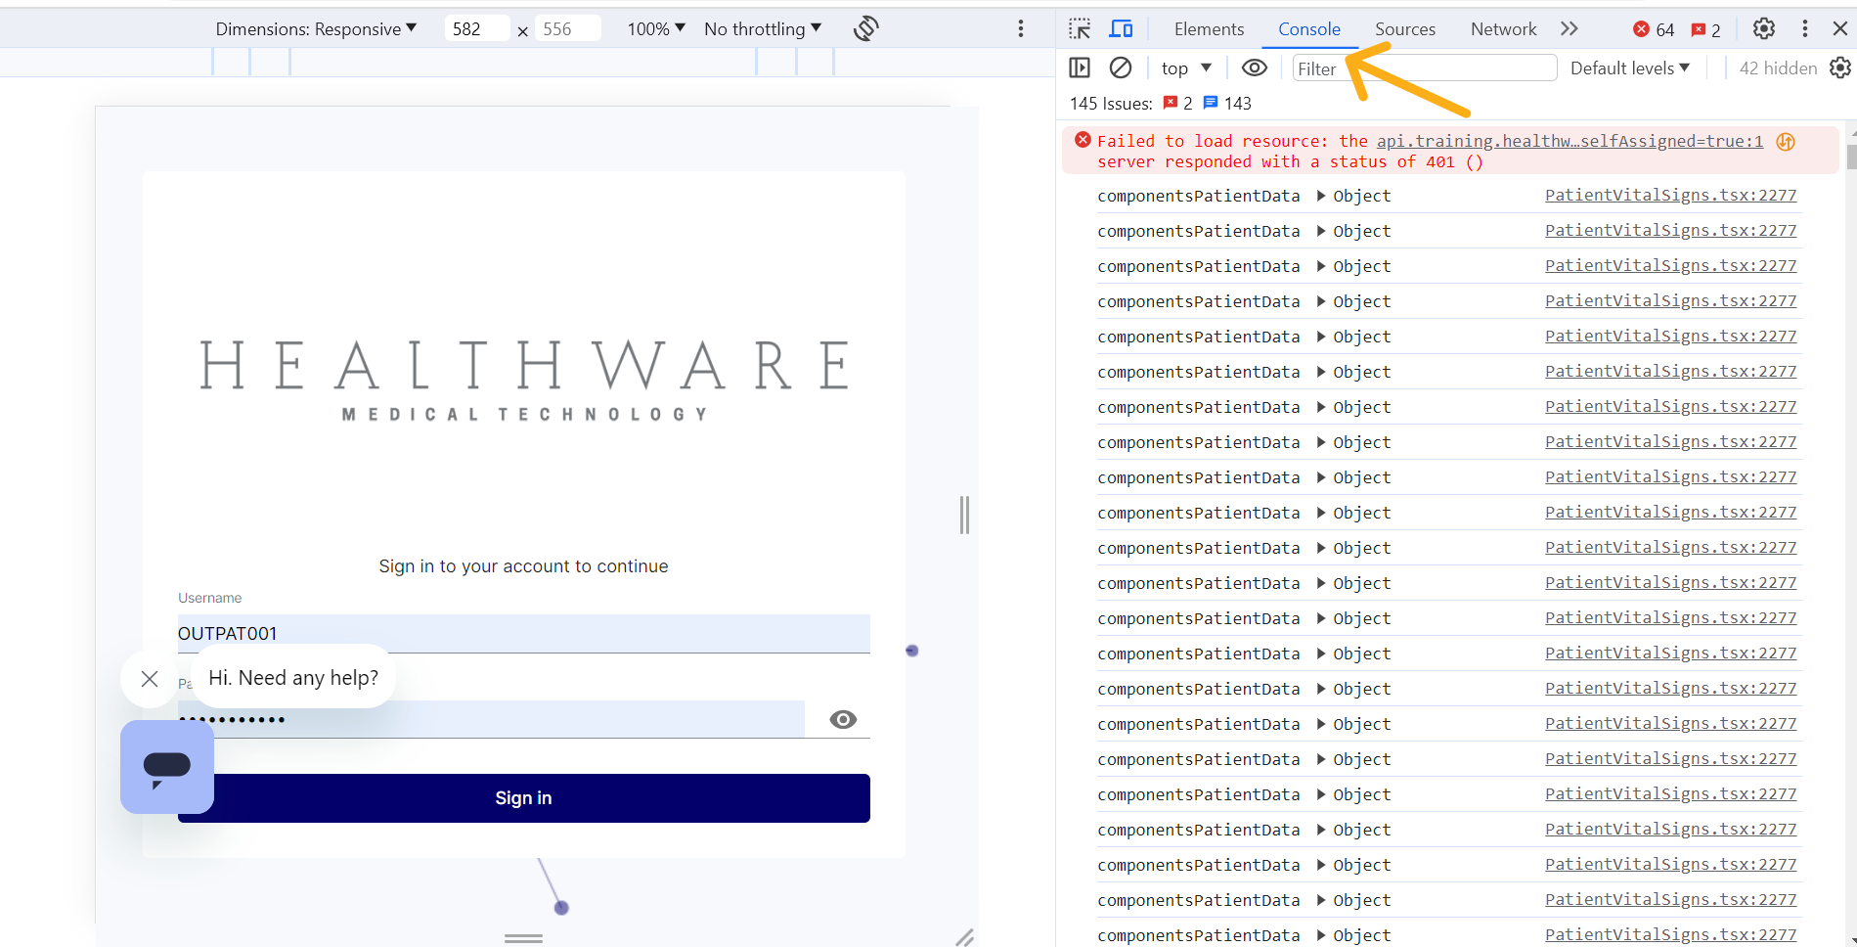This screenshot has width=1857, height=947.
Task: Open DevTools settings gear in top bar
Action: [1764, 28]
